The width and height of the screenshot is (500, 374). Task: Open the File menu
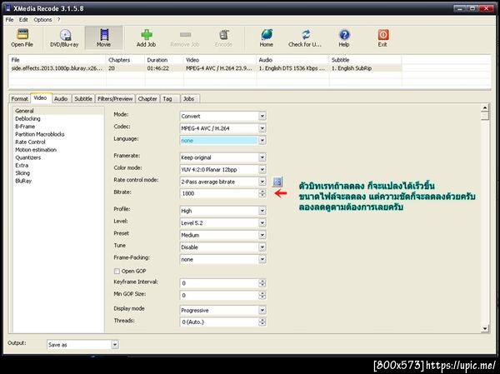(x=9, y=20)
